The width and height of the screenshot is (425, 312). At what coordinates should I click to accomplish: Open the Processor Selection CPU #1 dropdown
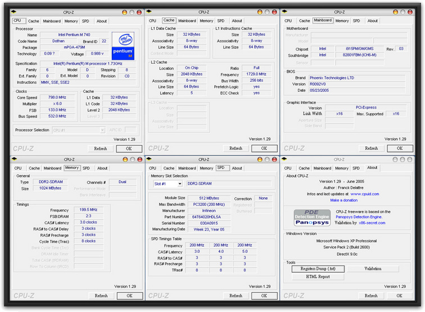[102, 130]
